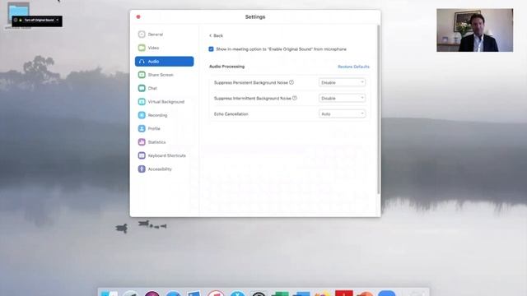This screenshot has width=527, height=296.
Task: Click help icon beside Suppress Intermittent Background Noise
Action: tap(295, 98)
